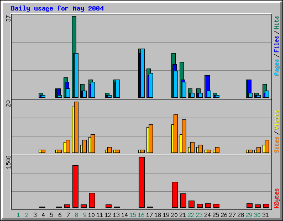The width and height of the screenshot is (283, 221).
Task: Click day label 11 on the axis
Action: [99, 215]
